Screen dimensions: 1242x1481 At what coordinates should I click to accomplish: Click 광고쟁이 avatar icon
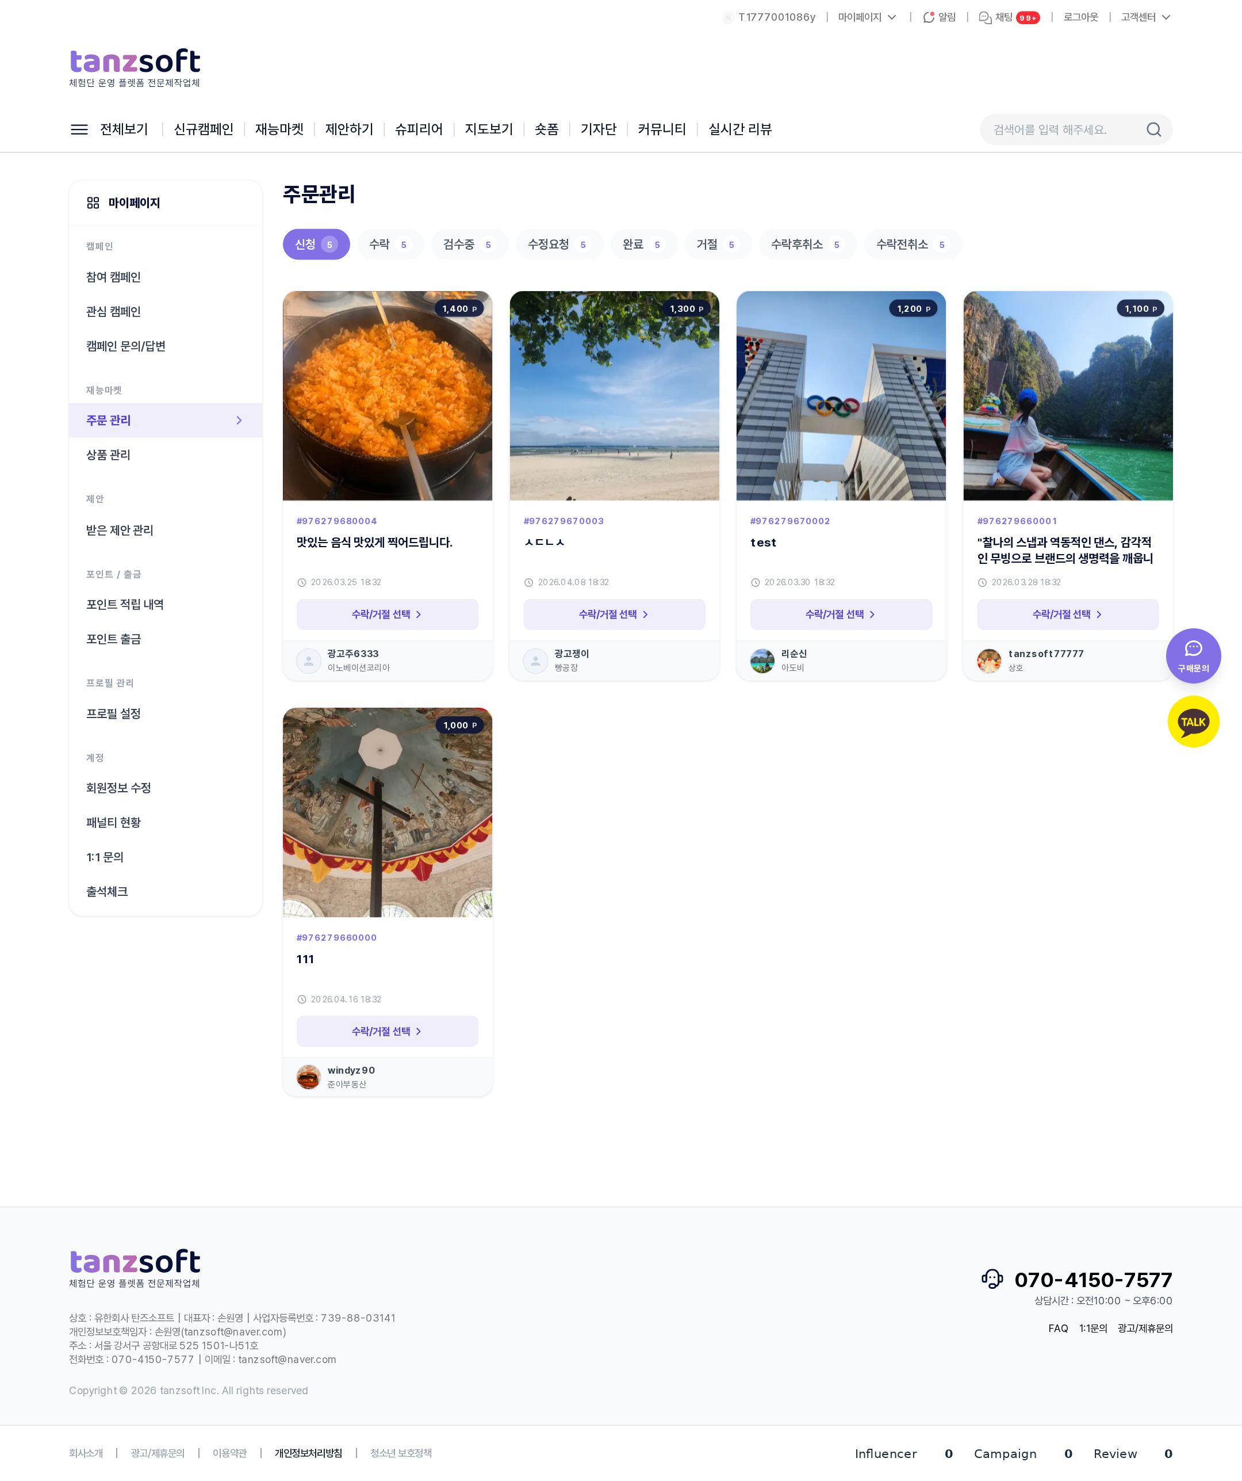coord(535,661)
